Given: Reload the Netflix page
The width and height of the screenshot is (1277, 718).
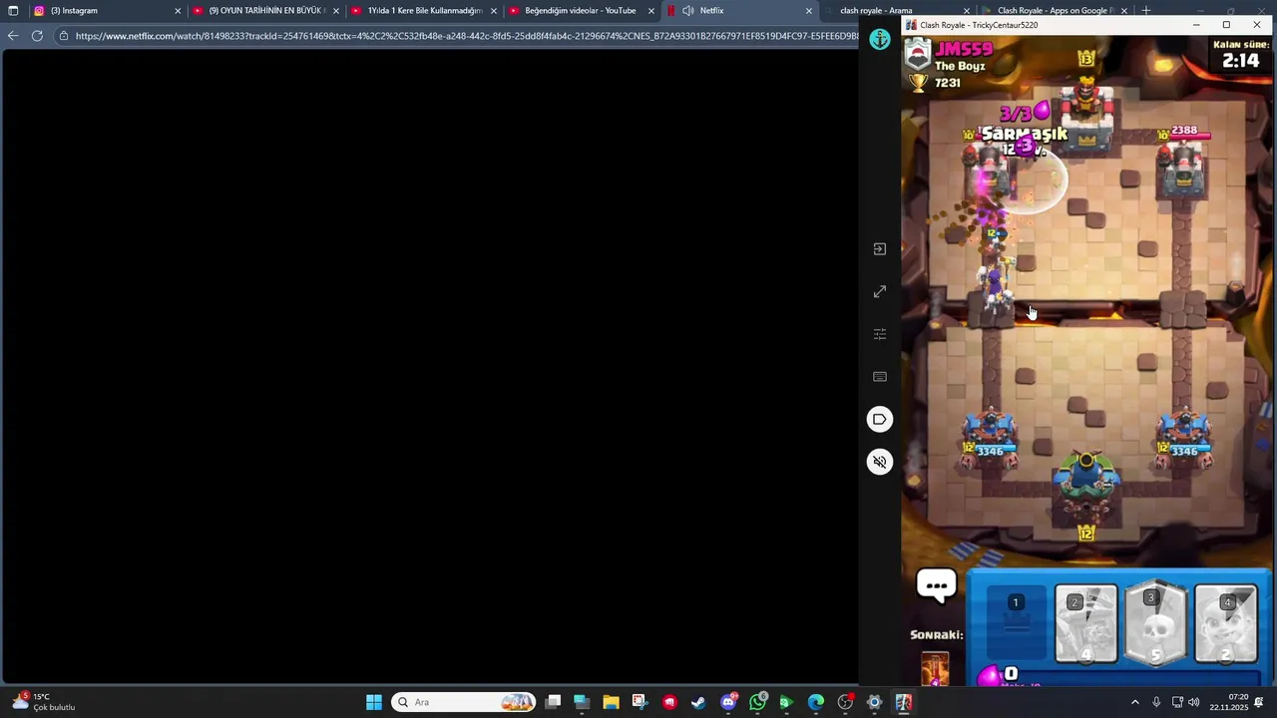Looking at the screenshot, I should (38, 36).
